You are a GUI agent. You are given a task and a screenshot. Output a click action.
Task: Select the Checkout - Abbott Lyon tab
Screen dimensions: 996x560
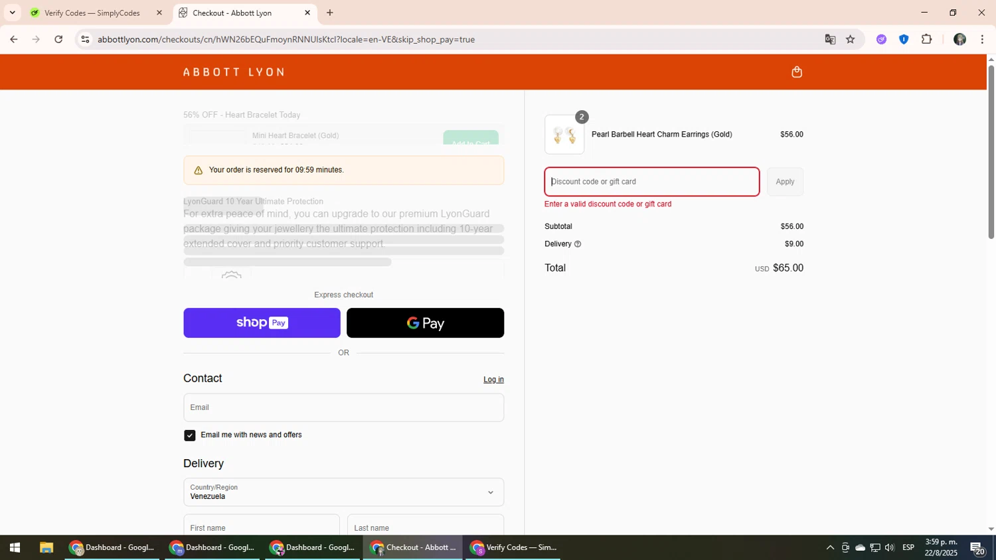tap(232, 13)
